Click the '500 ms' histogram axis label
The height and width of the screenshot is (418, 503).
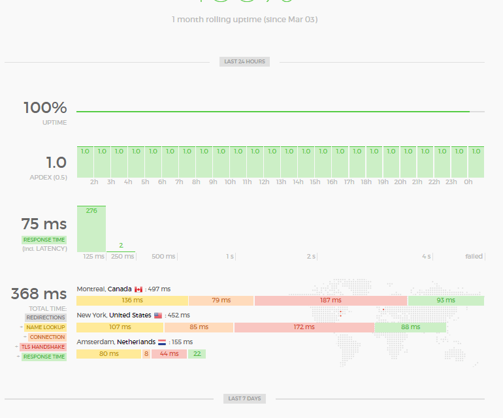[x=163, y=256]
